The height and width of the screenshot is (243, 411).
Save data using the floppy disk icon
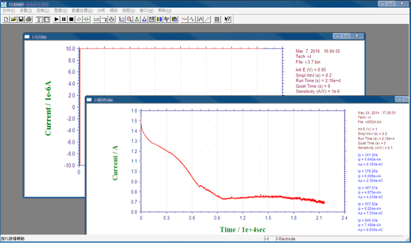point(21,19)
